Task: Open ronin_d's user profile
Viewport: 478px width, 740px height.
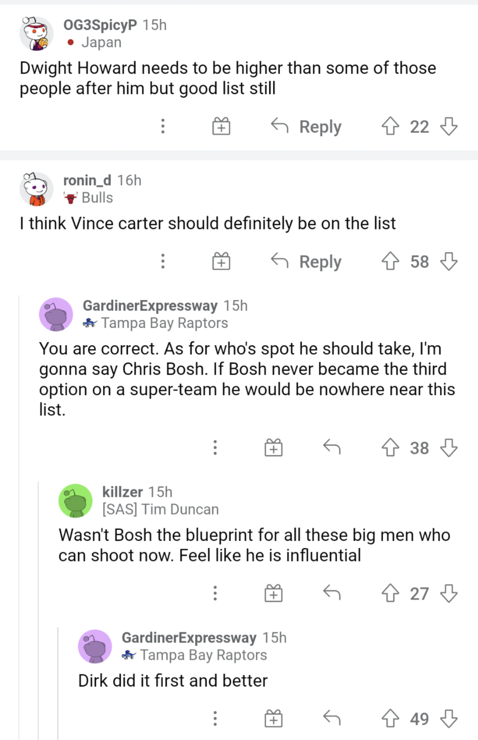Action: (87, 180)
